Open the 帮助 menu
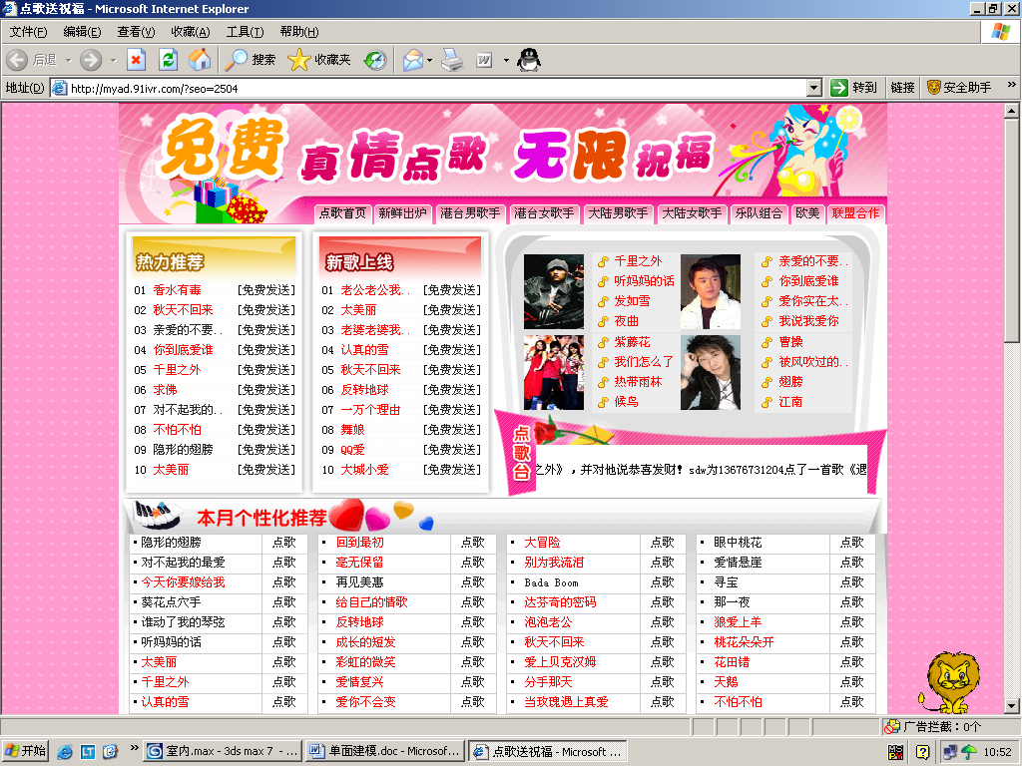The width and height of the screenshot is (1022, 766). (x=299, y=31)
